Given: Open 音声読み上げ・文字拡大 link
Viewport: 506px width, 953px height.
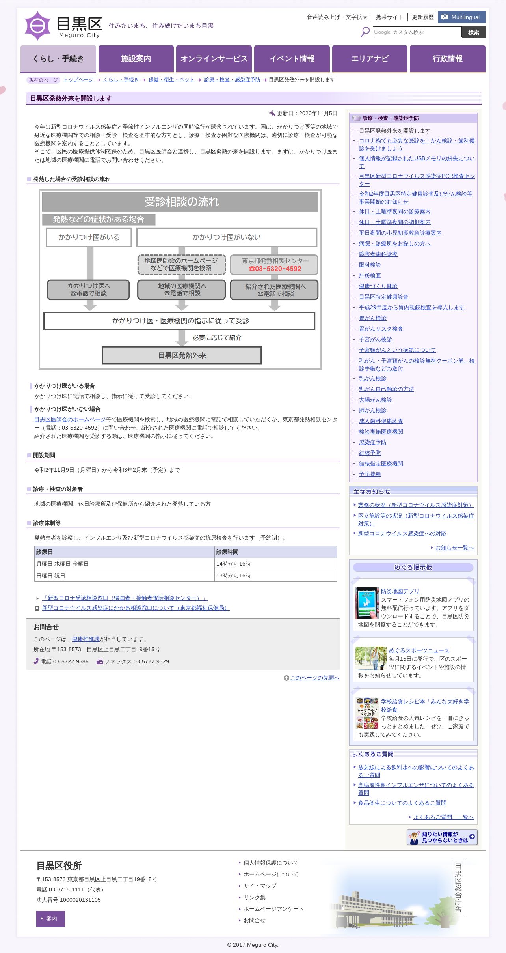Looking at the screenshot, I should (337, 17).
